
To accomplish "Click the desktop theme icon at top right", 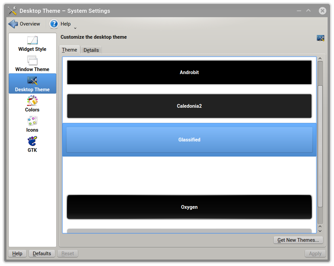I will [321, 38].
